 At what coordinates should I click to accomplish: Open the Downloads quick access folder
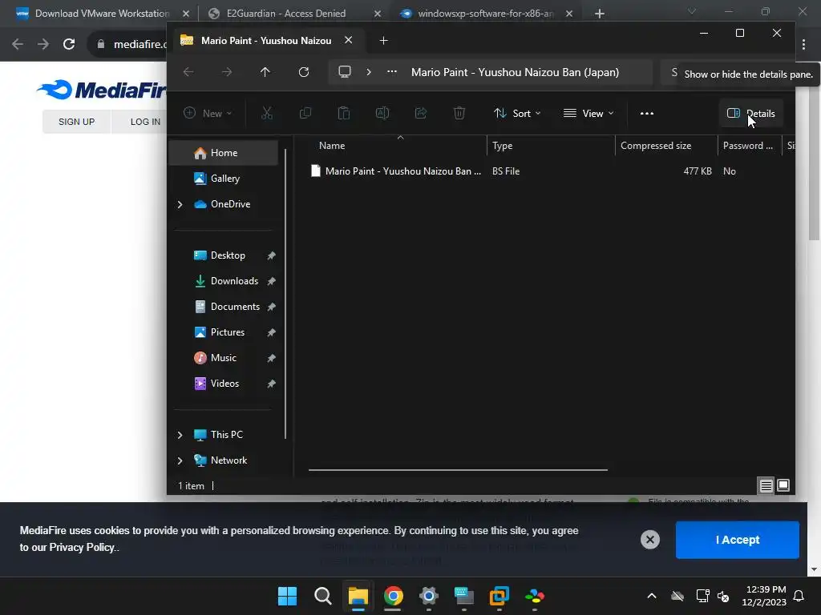pos(224,281)
